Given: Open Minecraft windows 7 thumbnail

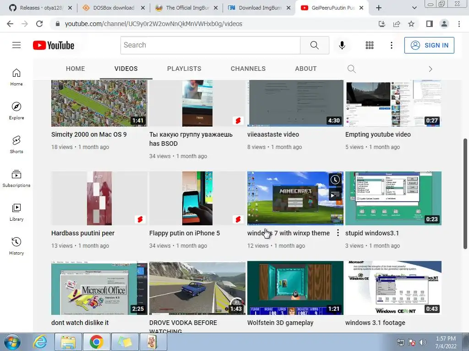Looking at the screenshot, I should point(295,198).
